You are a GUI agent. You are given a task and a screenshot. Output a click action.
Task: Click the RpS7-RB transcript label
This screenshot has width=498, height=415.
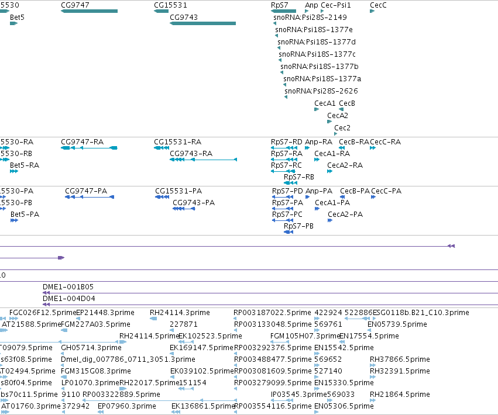[x=299, y=177]
